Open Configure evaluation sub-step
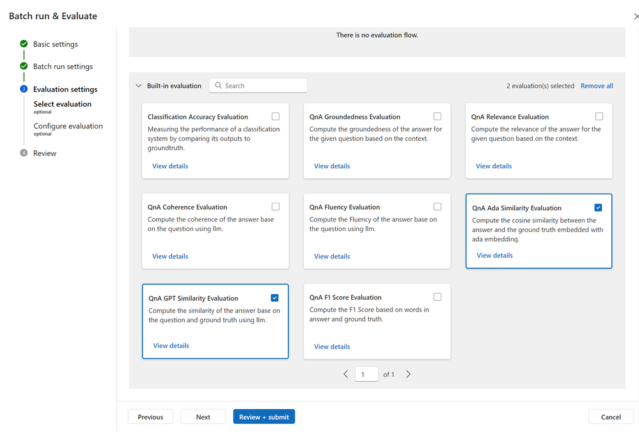 (68, 126)
